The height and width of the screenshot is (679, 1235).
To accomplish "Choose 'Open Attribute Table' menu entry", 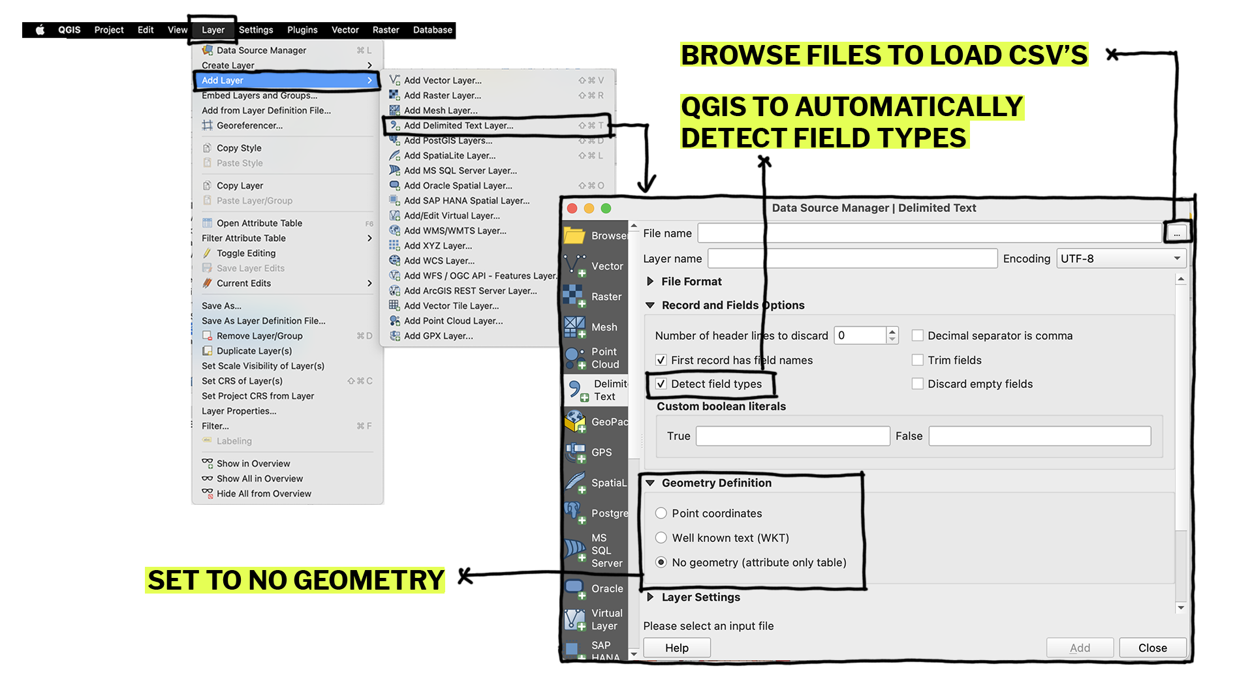I will click(x=287, y=223).
